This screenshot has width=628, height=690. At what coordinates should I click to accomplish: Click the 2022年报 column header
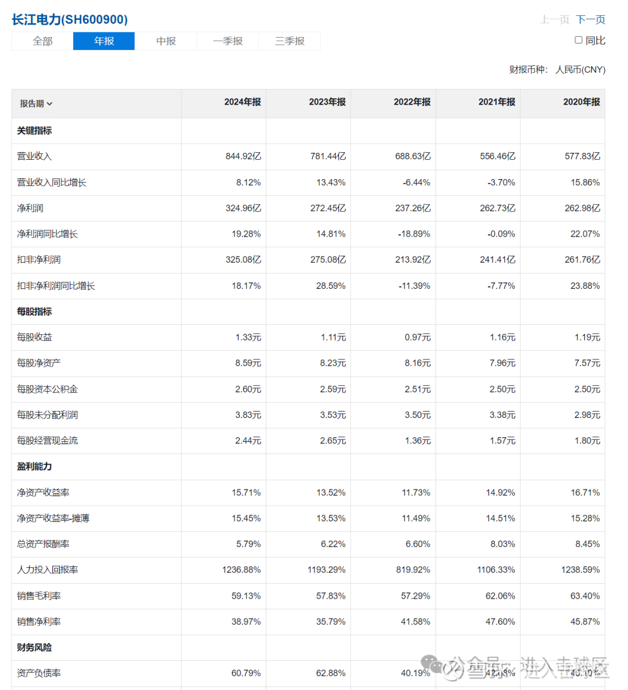pos(412,102)
